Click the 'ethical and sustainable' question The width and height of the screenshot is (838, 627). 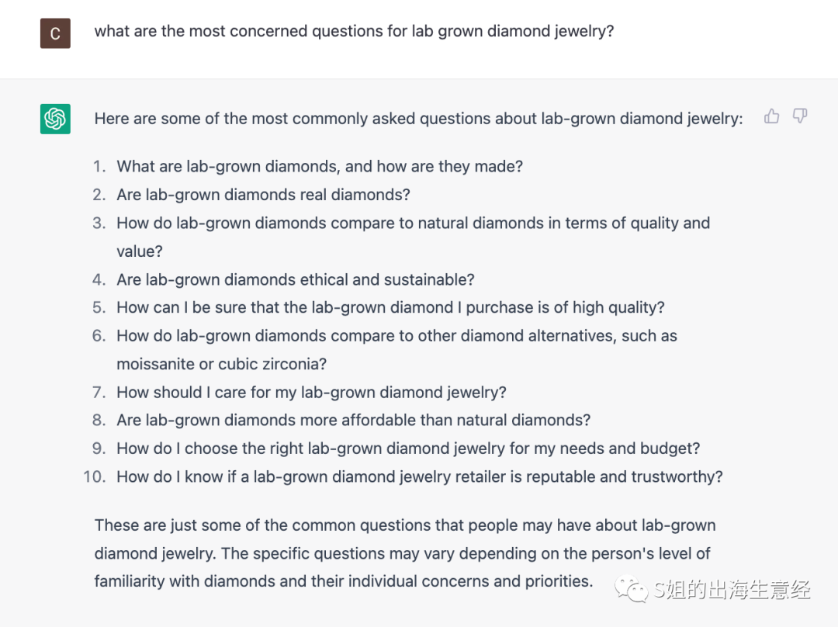pyautogui.click(x=295, y=279)
